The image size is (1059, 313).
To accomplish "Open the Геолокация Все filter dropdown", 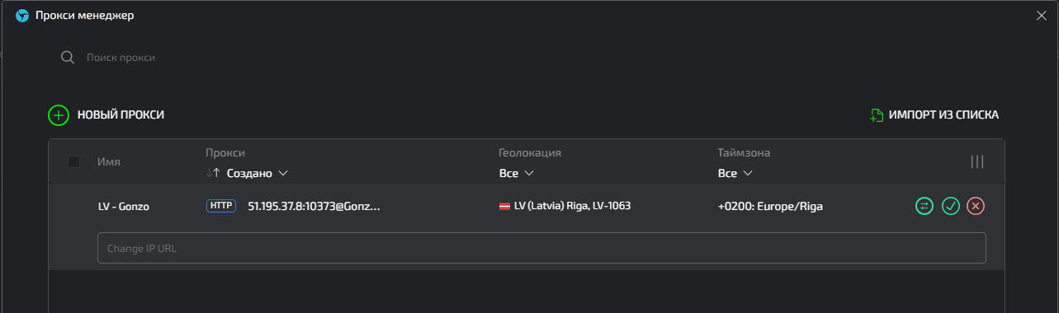I will point(517,173).
